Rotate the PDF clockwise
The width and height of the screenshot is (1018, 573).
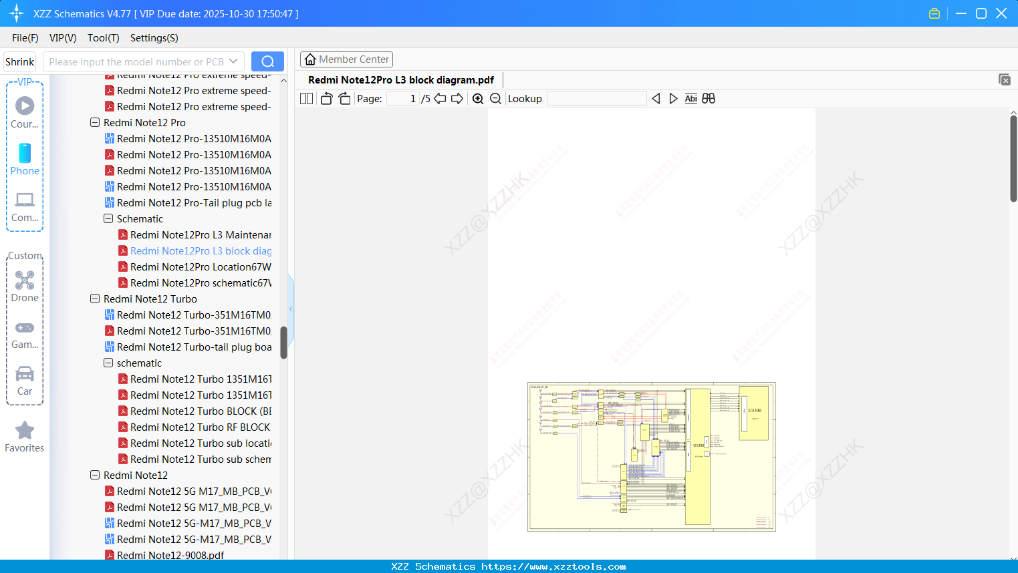[x=344, y=98]
